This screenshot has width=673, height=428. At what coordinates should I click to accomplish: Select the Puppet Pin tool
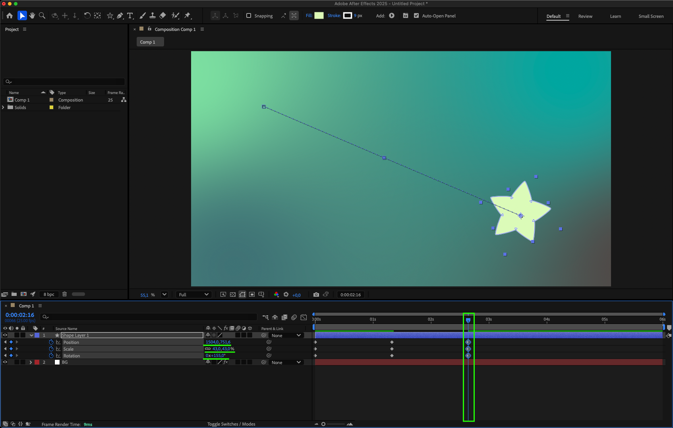click(188, 15)
